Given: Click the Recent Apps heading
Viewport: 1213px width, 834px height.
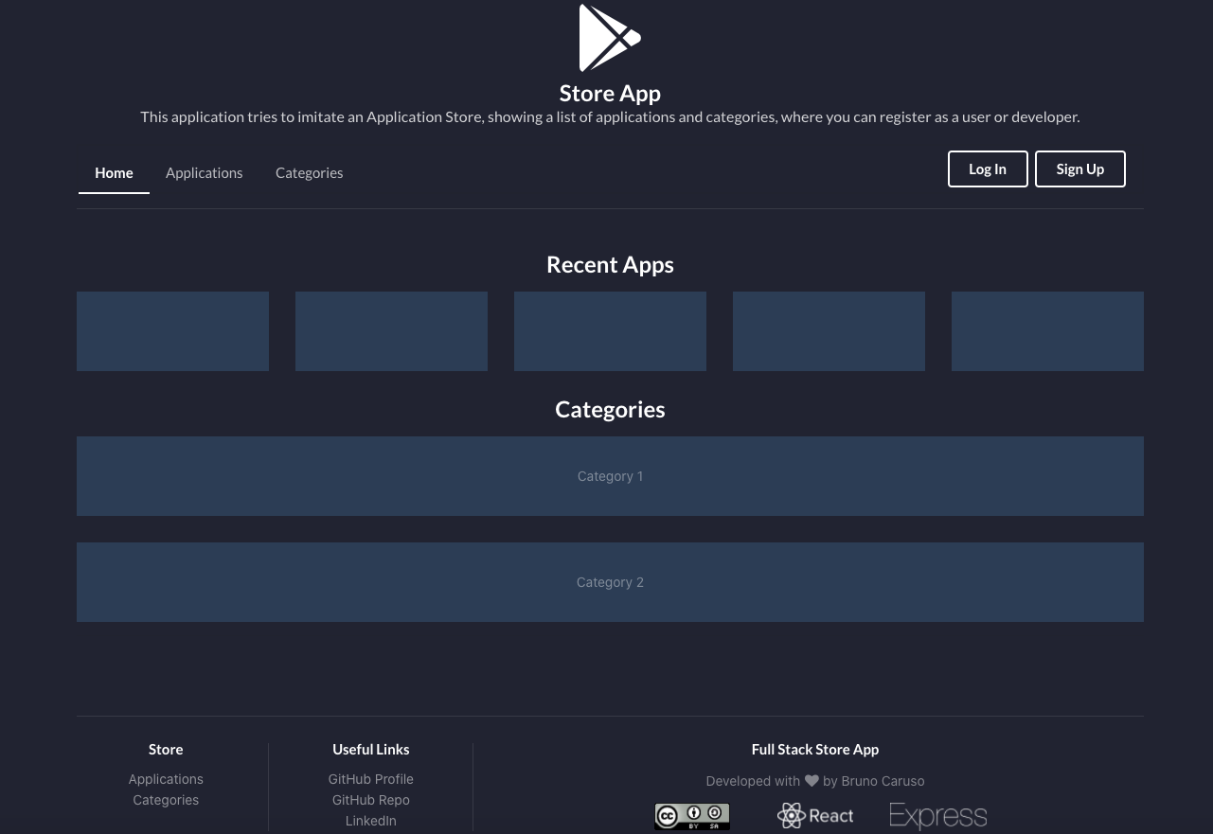Looking at the screenshot, I should pos(610,264).
